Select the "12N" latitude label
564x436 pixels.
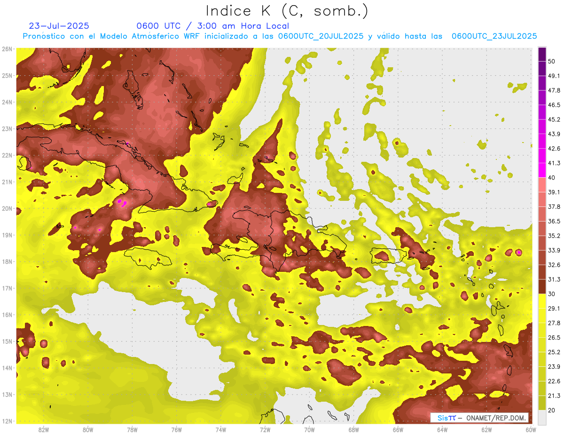click(x=7, y=421)
